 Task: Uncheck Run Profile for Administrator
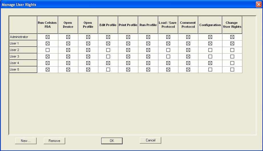pyautogui.click(x=148, y=37)
